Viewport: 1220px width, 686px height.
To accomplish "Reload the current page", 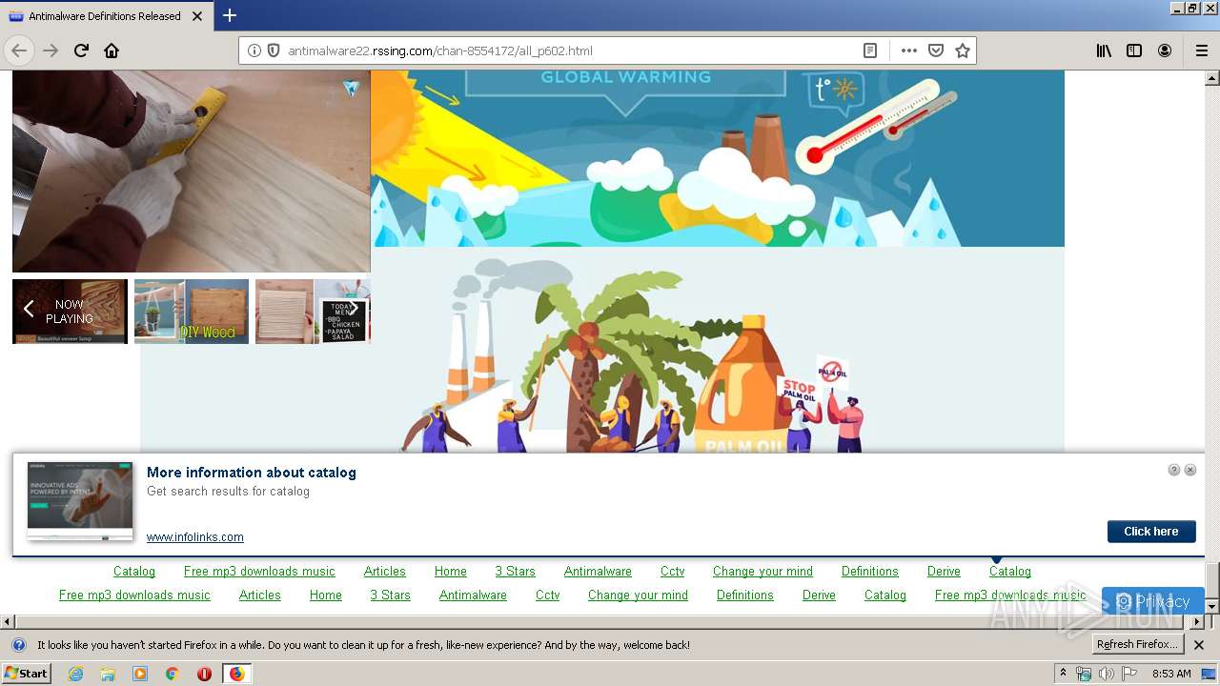I will (x=81, y=50).
